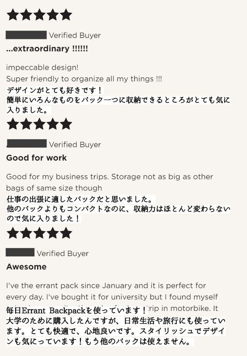Screen dimensions: 247x356
Task: Select the middle star above "Good for work"
Action: [x=40, y=124]
